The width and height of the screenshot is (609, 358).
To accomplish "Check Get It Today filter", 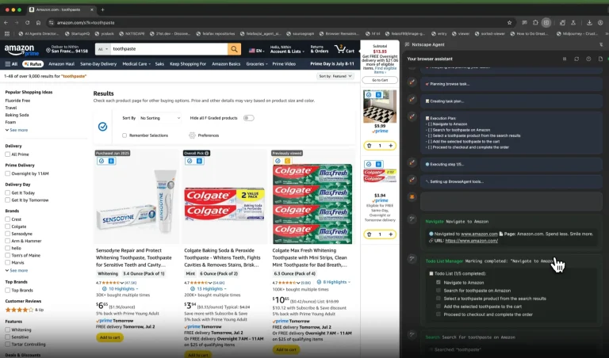I will (x=8, y=192).
